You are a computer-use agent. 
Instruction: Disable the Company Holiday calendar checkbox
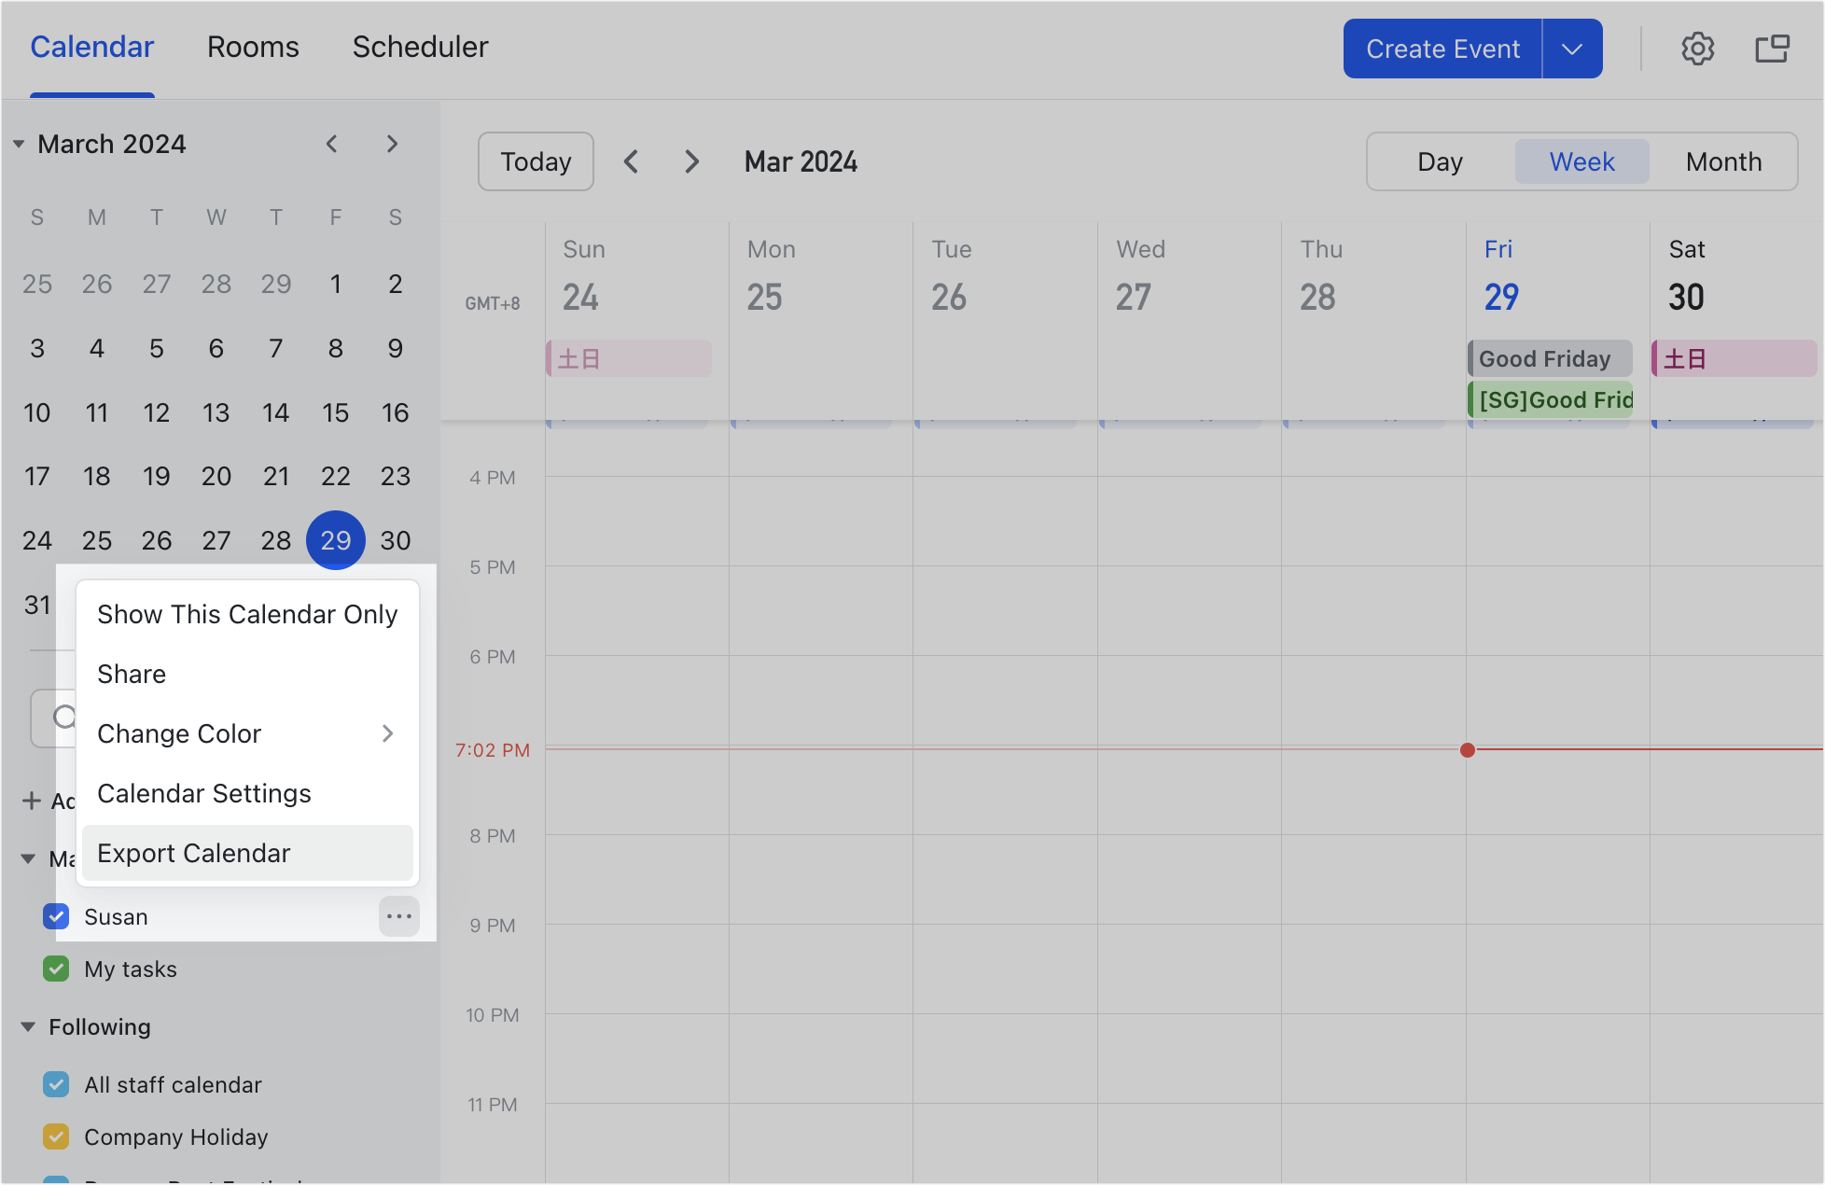click(x=56, y=1136)
